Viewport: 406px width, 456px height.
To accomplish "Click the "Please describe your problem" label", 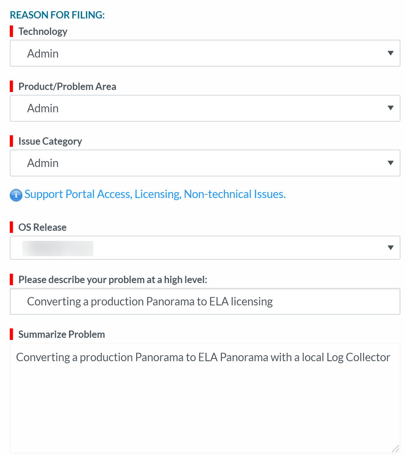I will tap(113, 280).
